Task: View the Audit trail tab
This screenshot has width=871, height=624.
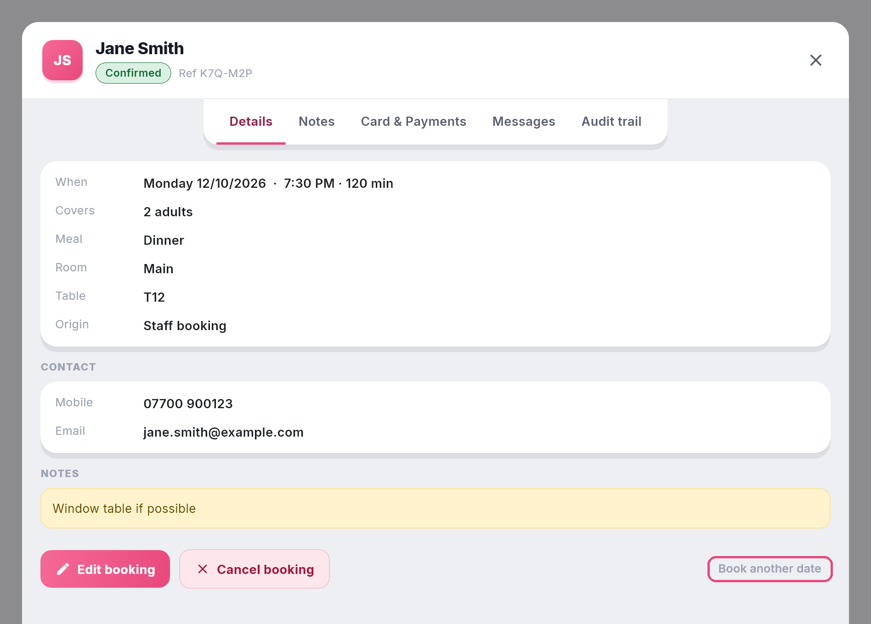Action: (x=611, y=122)
